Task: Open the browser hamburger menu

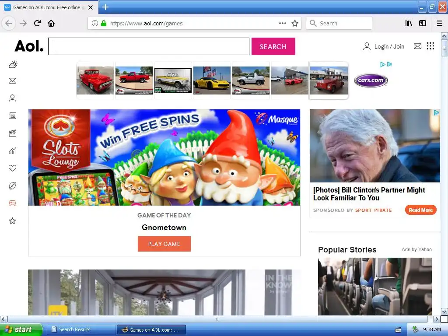Action: 440,23
